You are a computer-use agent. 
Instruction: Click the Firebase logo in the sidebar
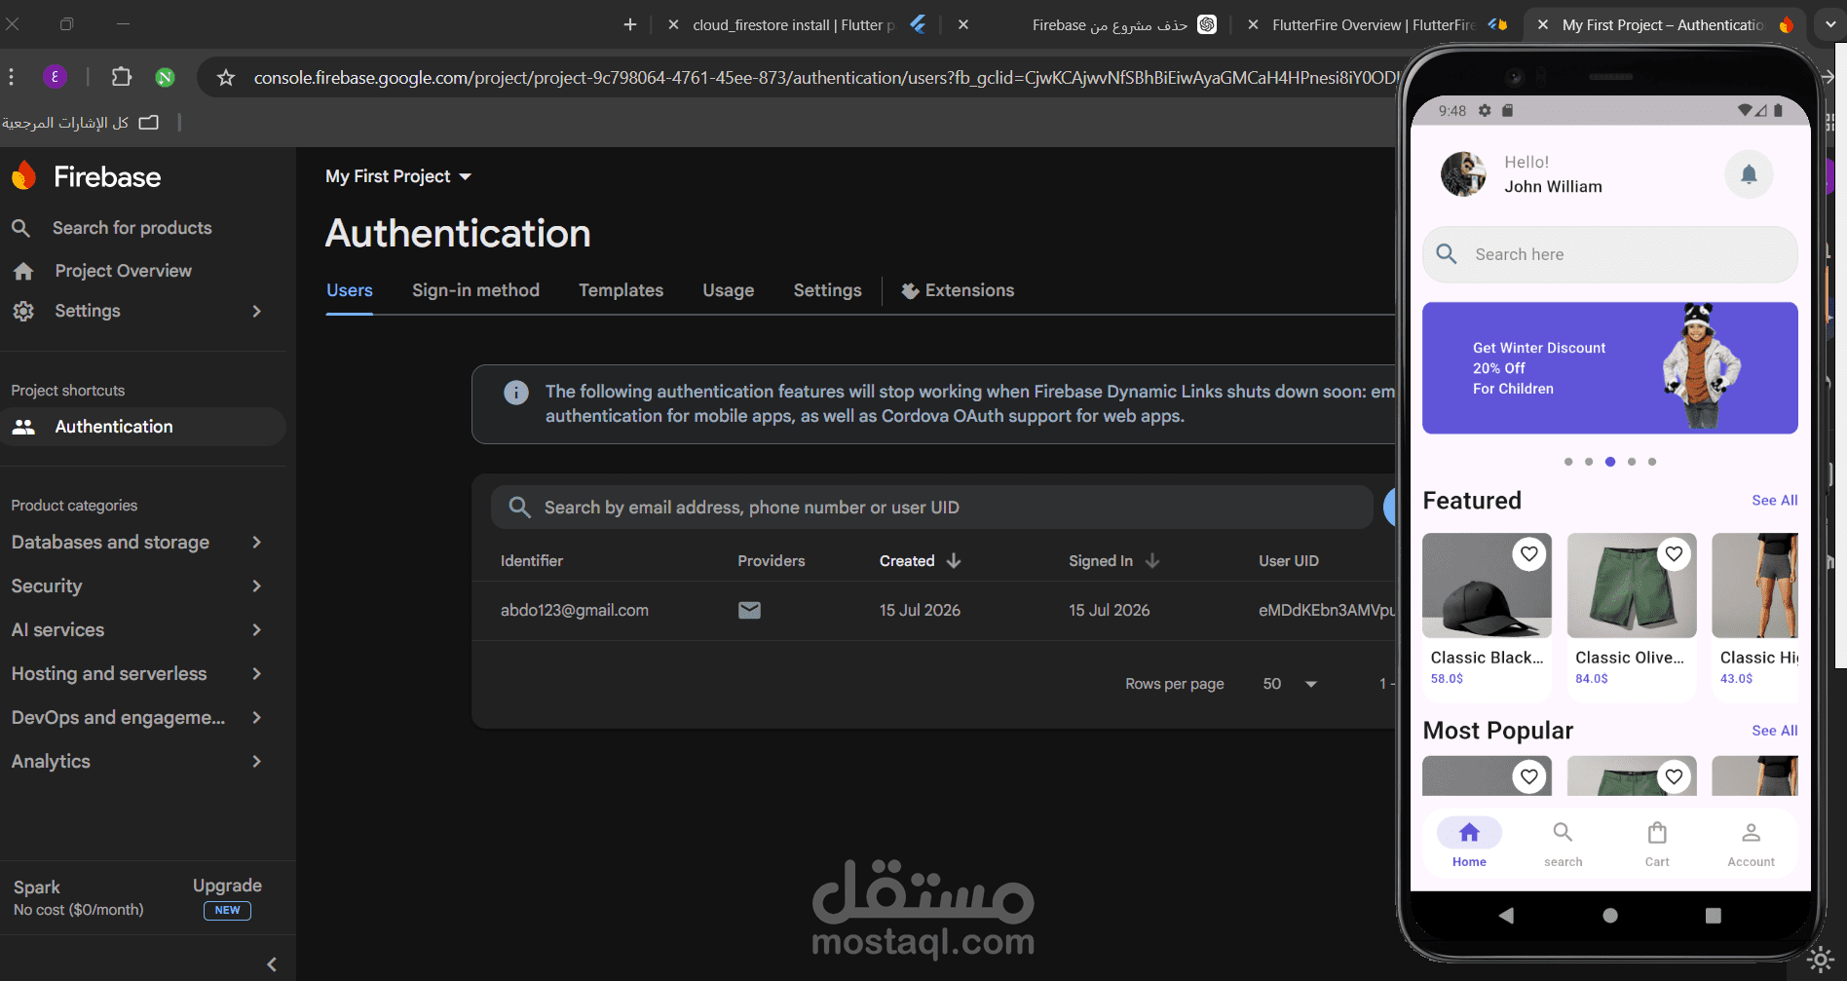coord(24,176)
